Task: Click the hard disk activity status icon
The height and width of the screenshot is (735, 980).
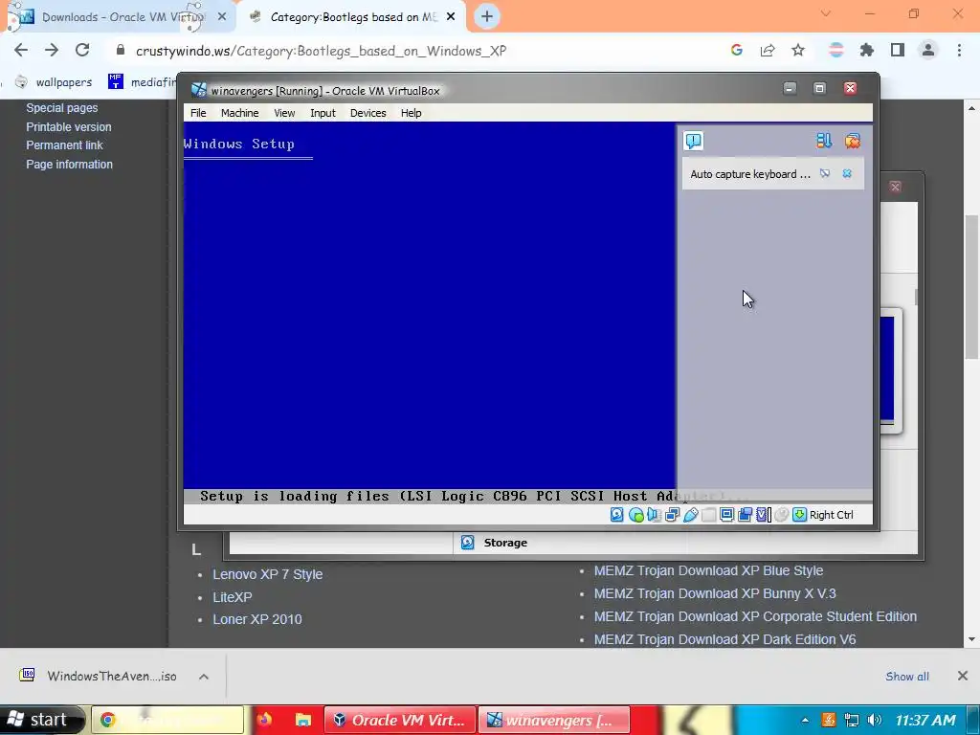Action: (x=617, y=514)
